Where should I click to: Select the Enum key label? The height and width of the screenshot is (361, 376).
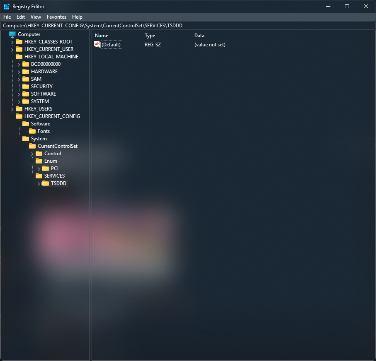[x=51, y=161]
